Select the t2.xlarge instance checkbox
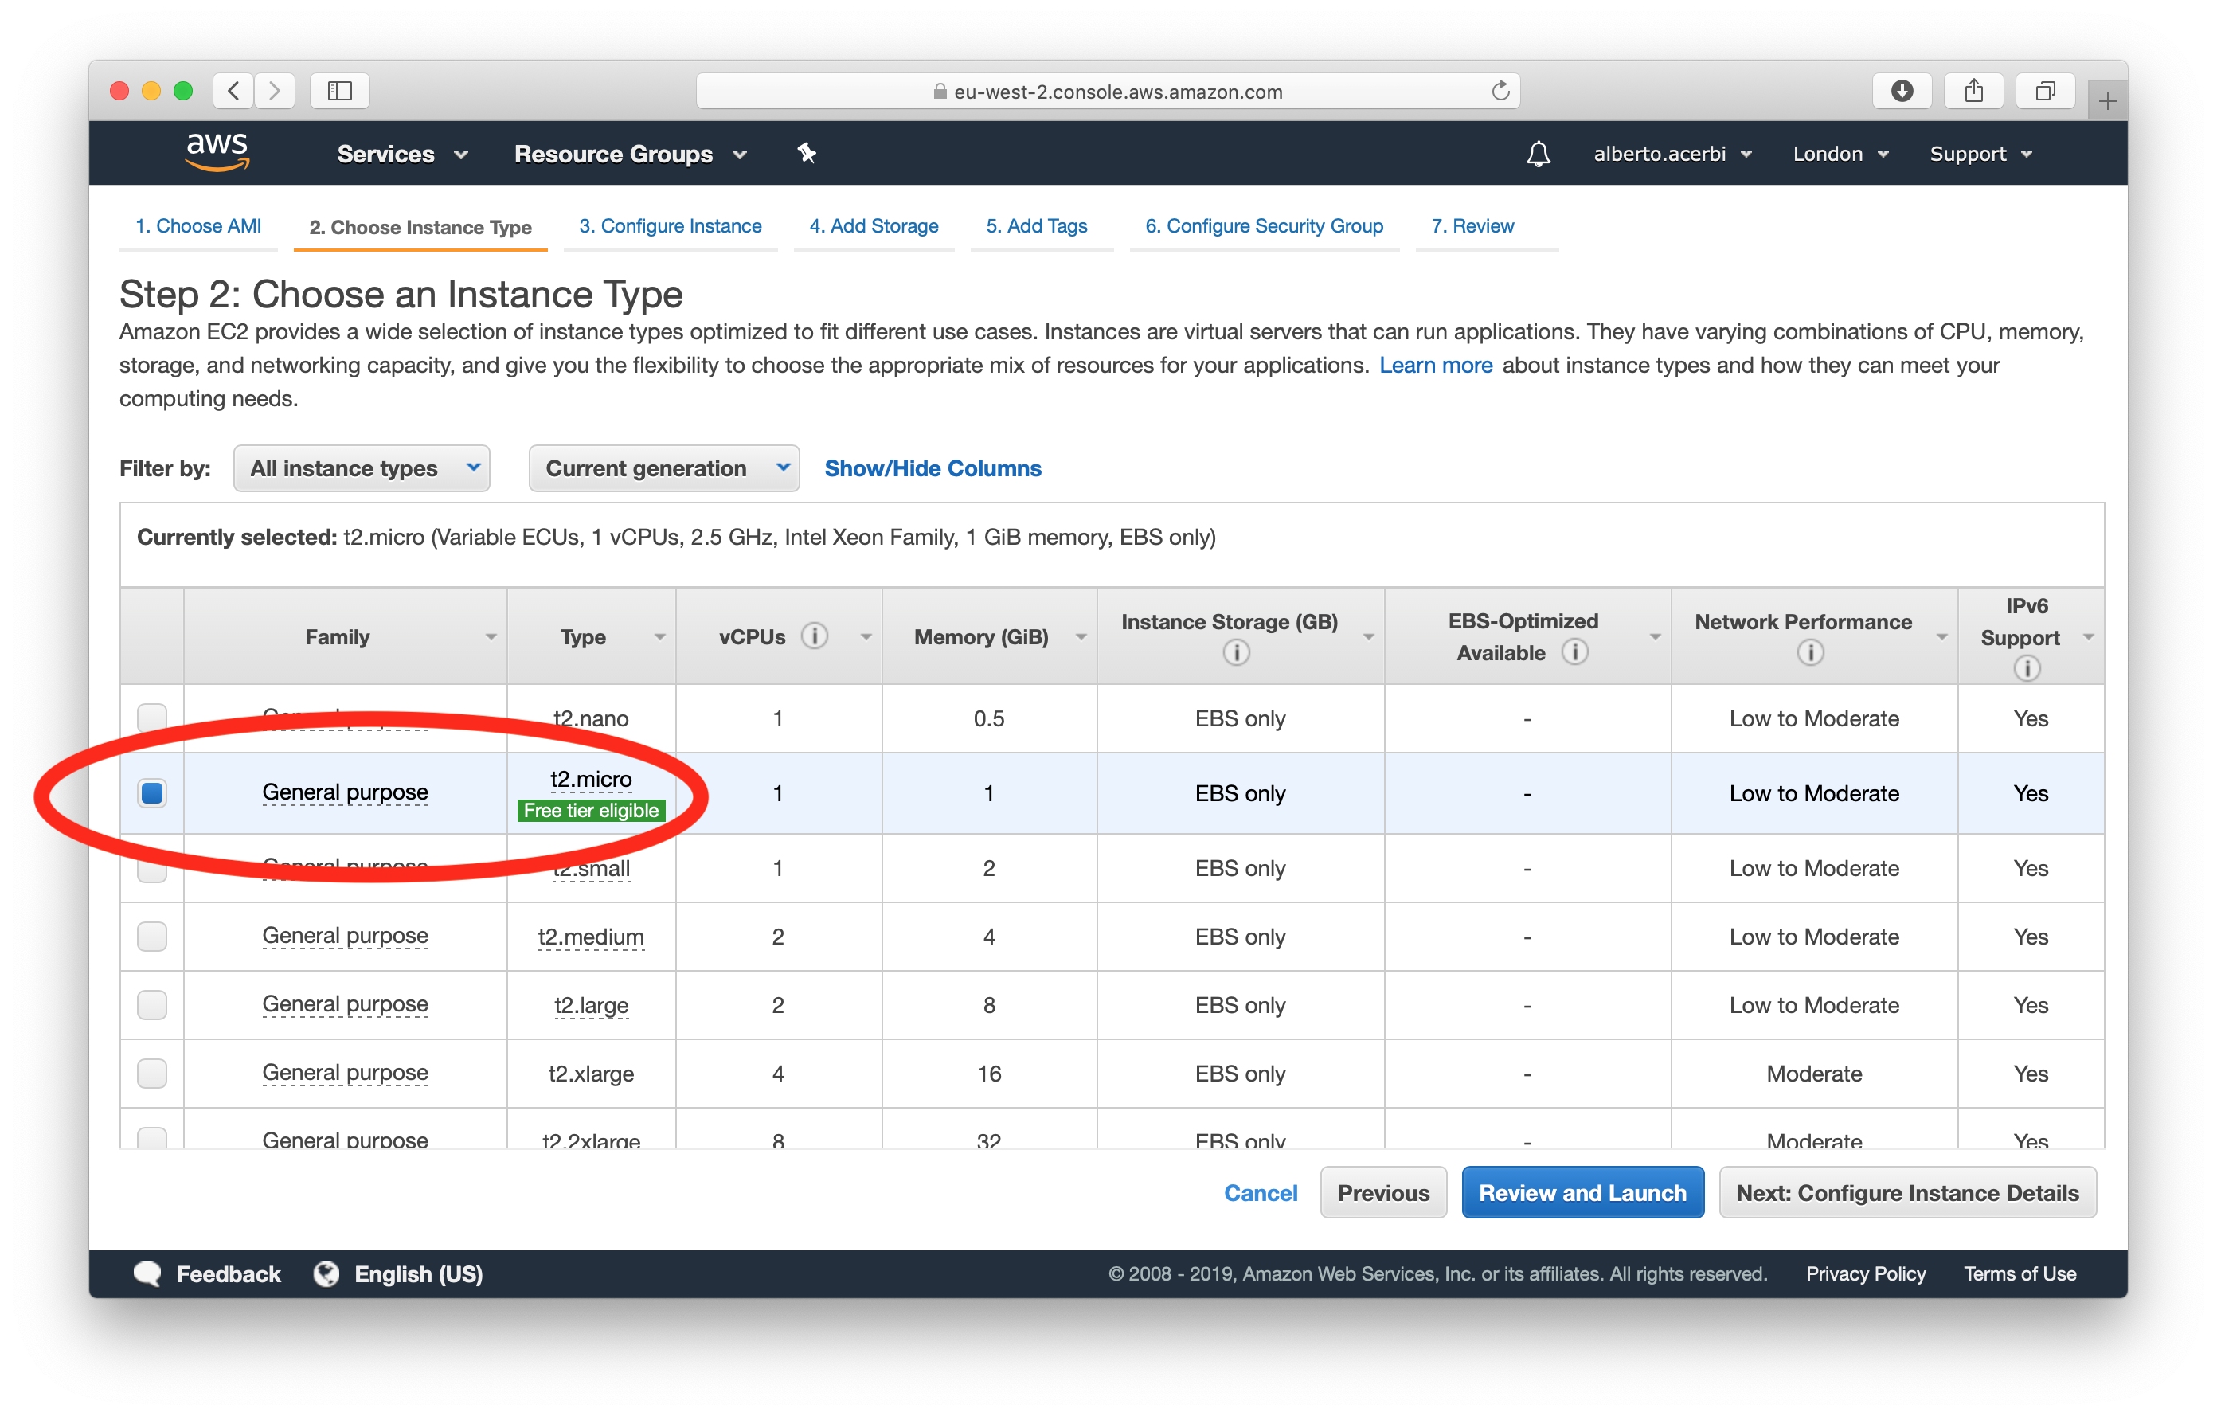Screen dimensions: 2217x1416 tap(152, 1073)
